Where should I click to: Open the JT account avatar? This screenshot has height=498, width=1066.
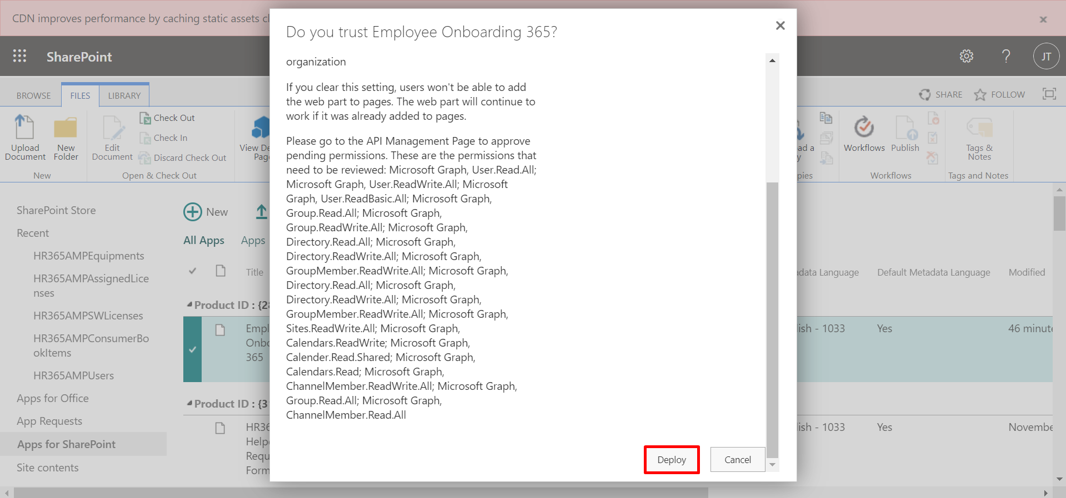(1046, 56)
